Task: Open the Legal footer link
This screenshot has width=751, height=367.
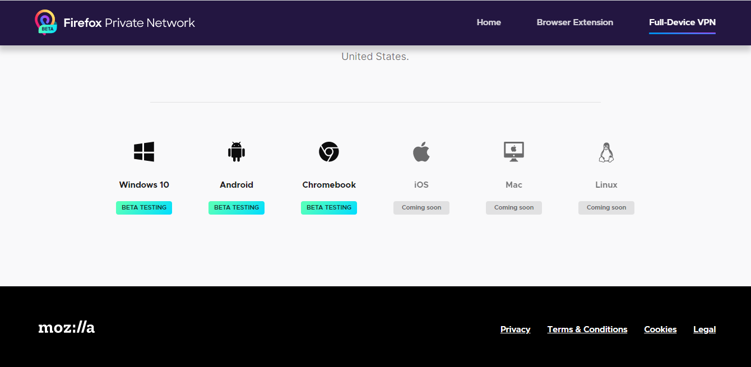Action: pos(704,329)
